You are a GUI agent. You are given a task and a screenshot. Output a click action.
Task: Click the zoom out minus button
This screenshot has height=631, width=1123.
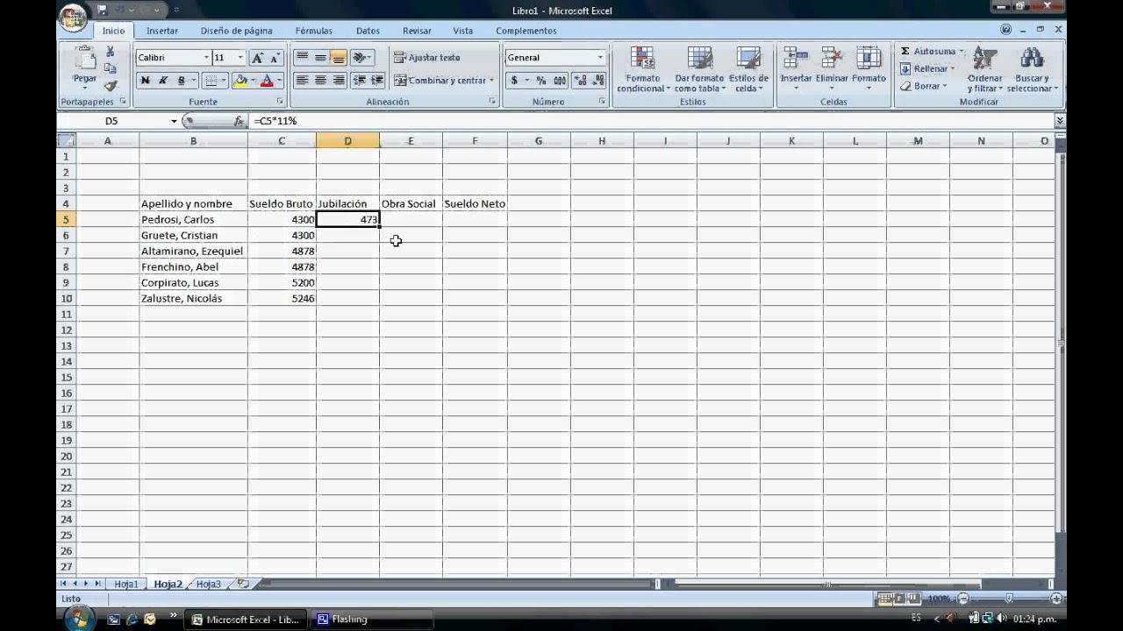pyautogui.click(x=962, y=599)
